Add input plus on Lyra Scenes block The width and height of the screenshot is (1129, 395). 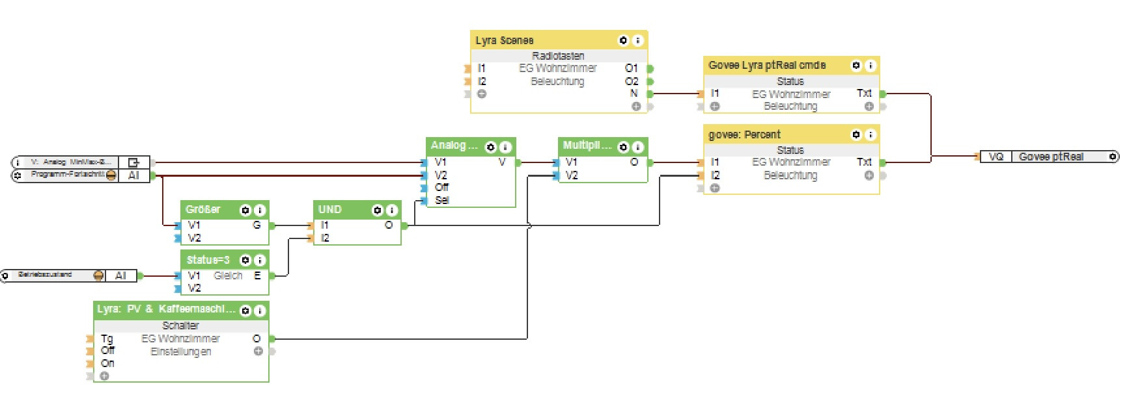tap(482, 94)
